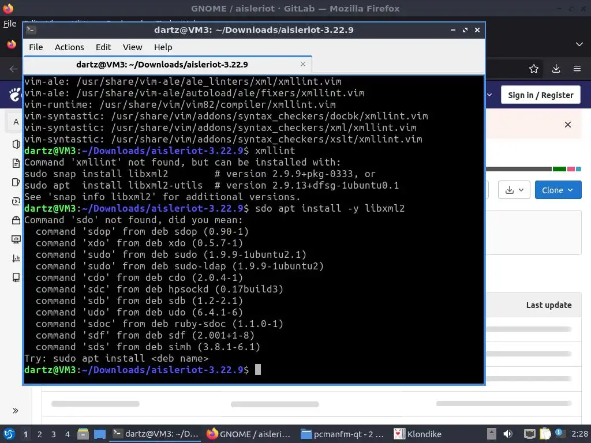This screenshot has width=591, height=443.
Task: Open Packages and registries icon in GitLab sidebar
Action: (x=16, y=220)
